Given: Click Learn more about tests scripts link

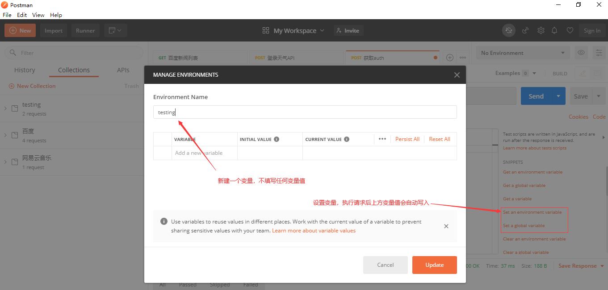Looking at the screenshot, I should (x=534, y=148).
